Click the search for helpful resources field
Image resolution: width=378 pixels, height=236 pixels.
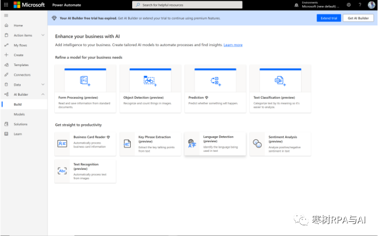(x=188, y=5)
